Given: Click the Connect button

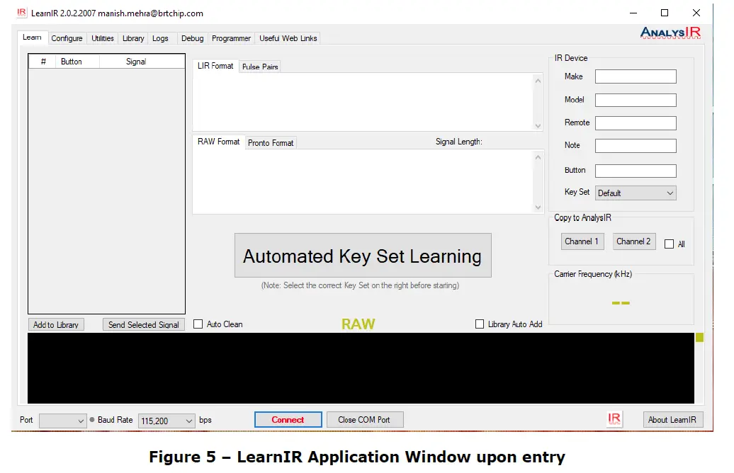Looking at the screenshot, I should (x=288, y=419).
